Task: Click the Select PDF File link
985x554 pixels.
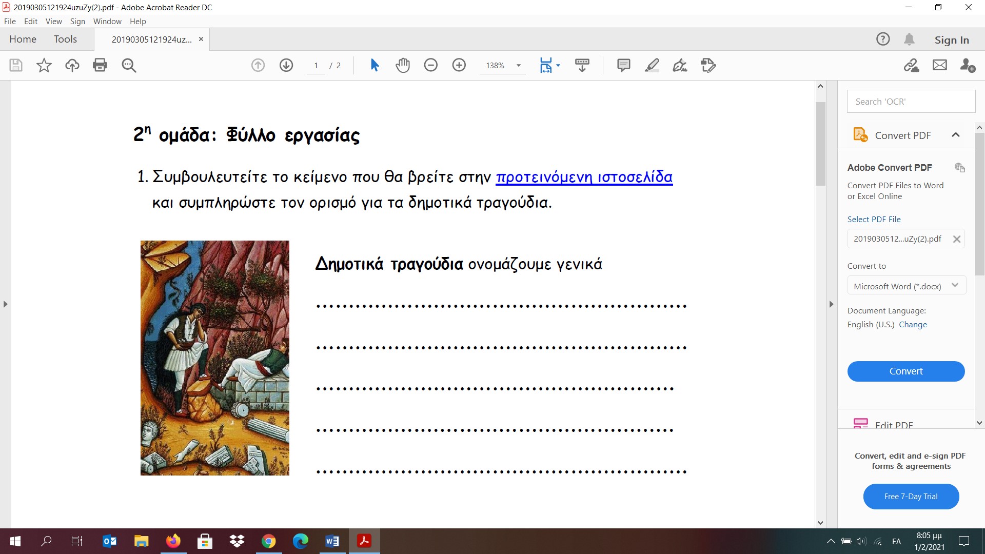Action: [x=874, y=219]
